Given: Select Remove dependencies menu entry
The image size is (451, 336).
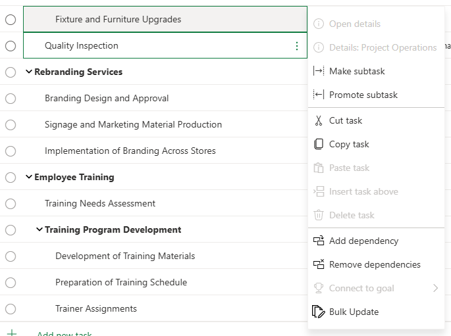Looking at the screenshot, I should coord(376,264).
